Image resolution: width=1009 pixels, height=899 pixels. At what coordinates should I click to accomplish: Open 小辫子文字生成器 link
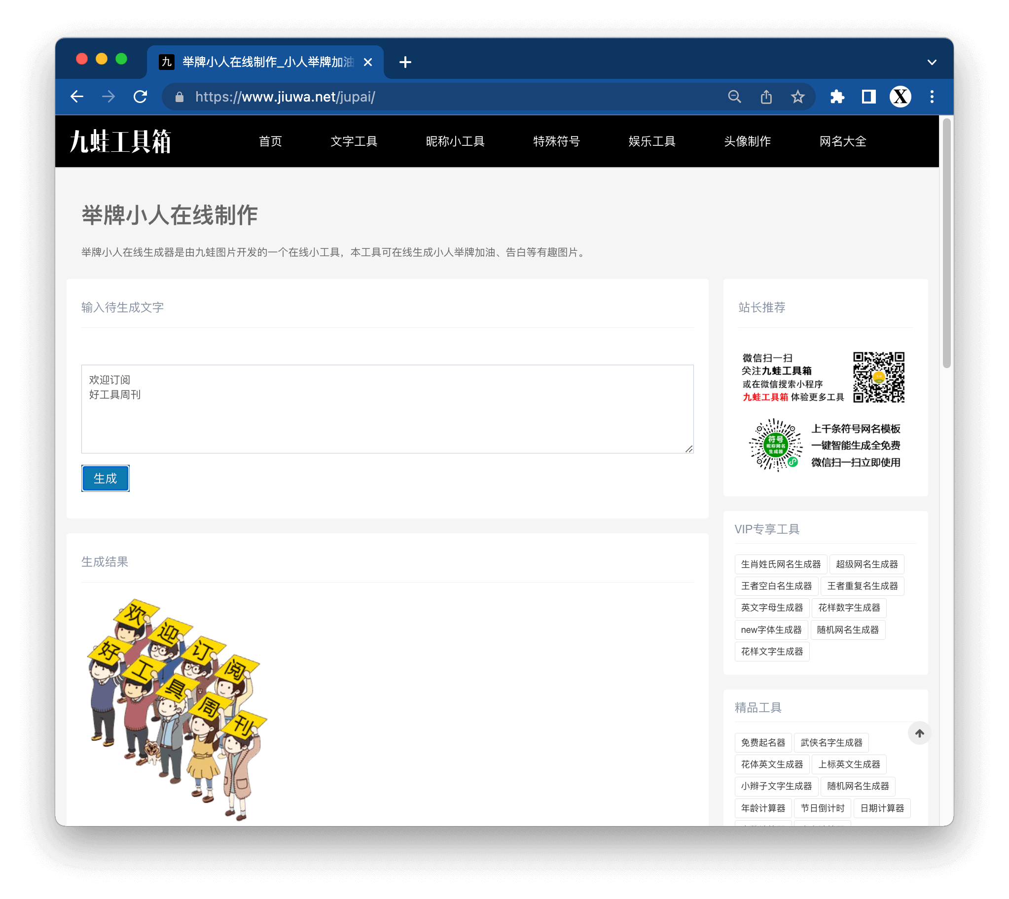776,785
